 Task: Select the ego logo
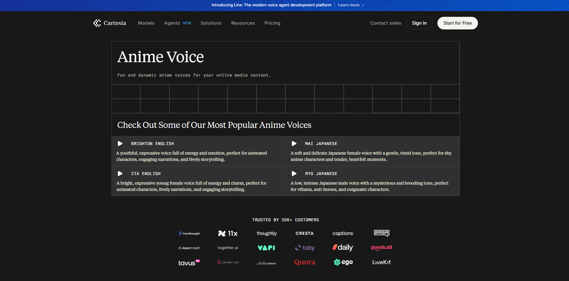point(343,262)
